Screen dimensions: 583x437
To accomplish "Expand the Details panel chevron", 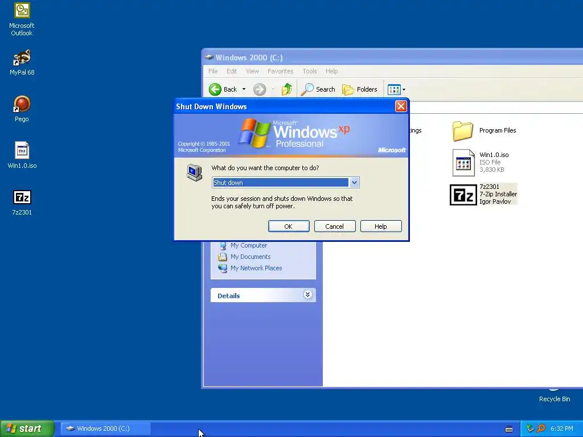I will [x=307, y=295].
